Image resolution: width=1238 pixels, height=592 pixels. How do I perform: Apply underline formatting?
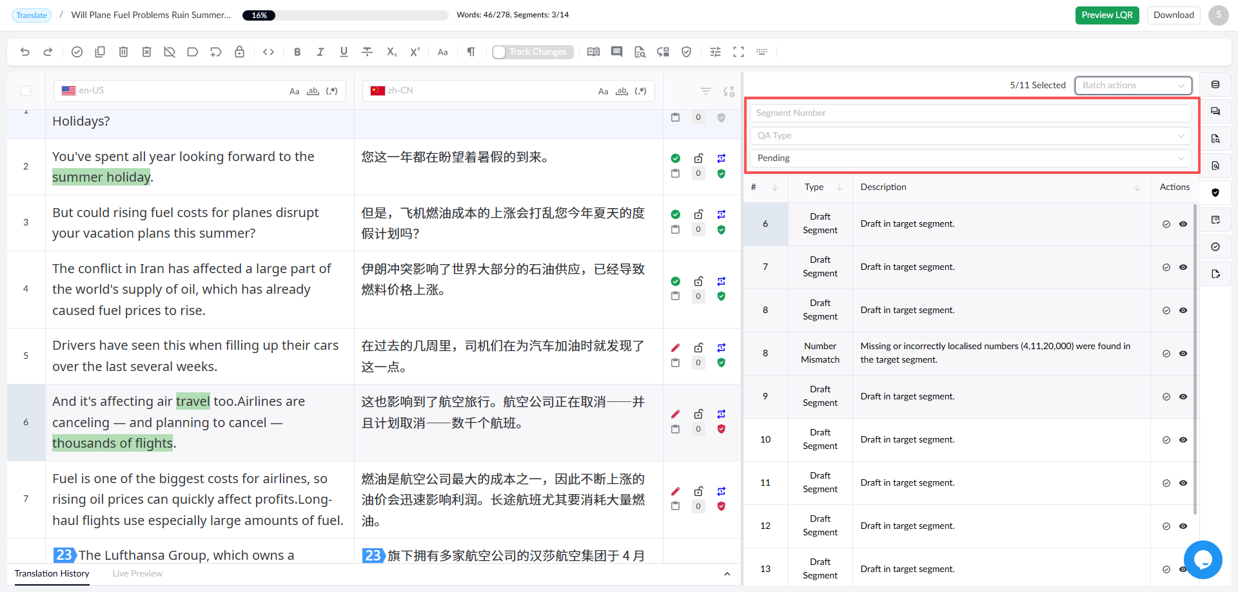tap(344, 52)
